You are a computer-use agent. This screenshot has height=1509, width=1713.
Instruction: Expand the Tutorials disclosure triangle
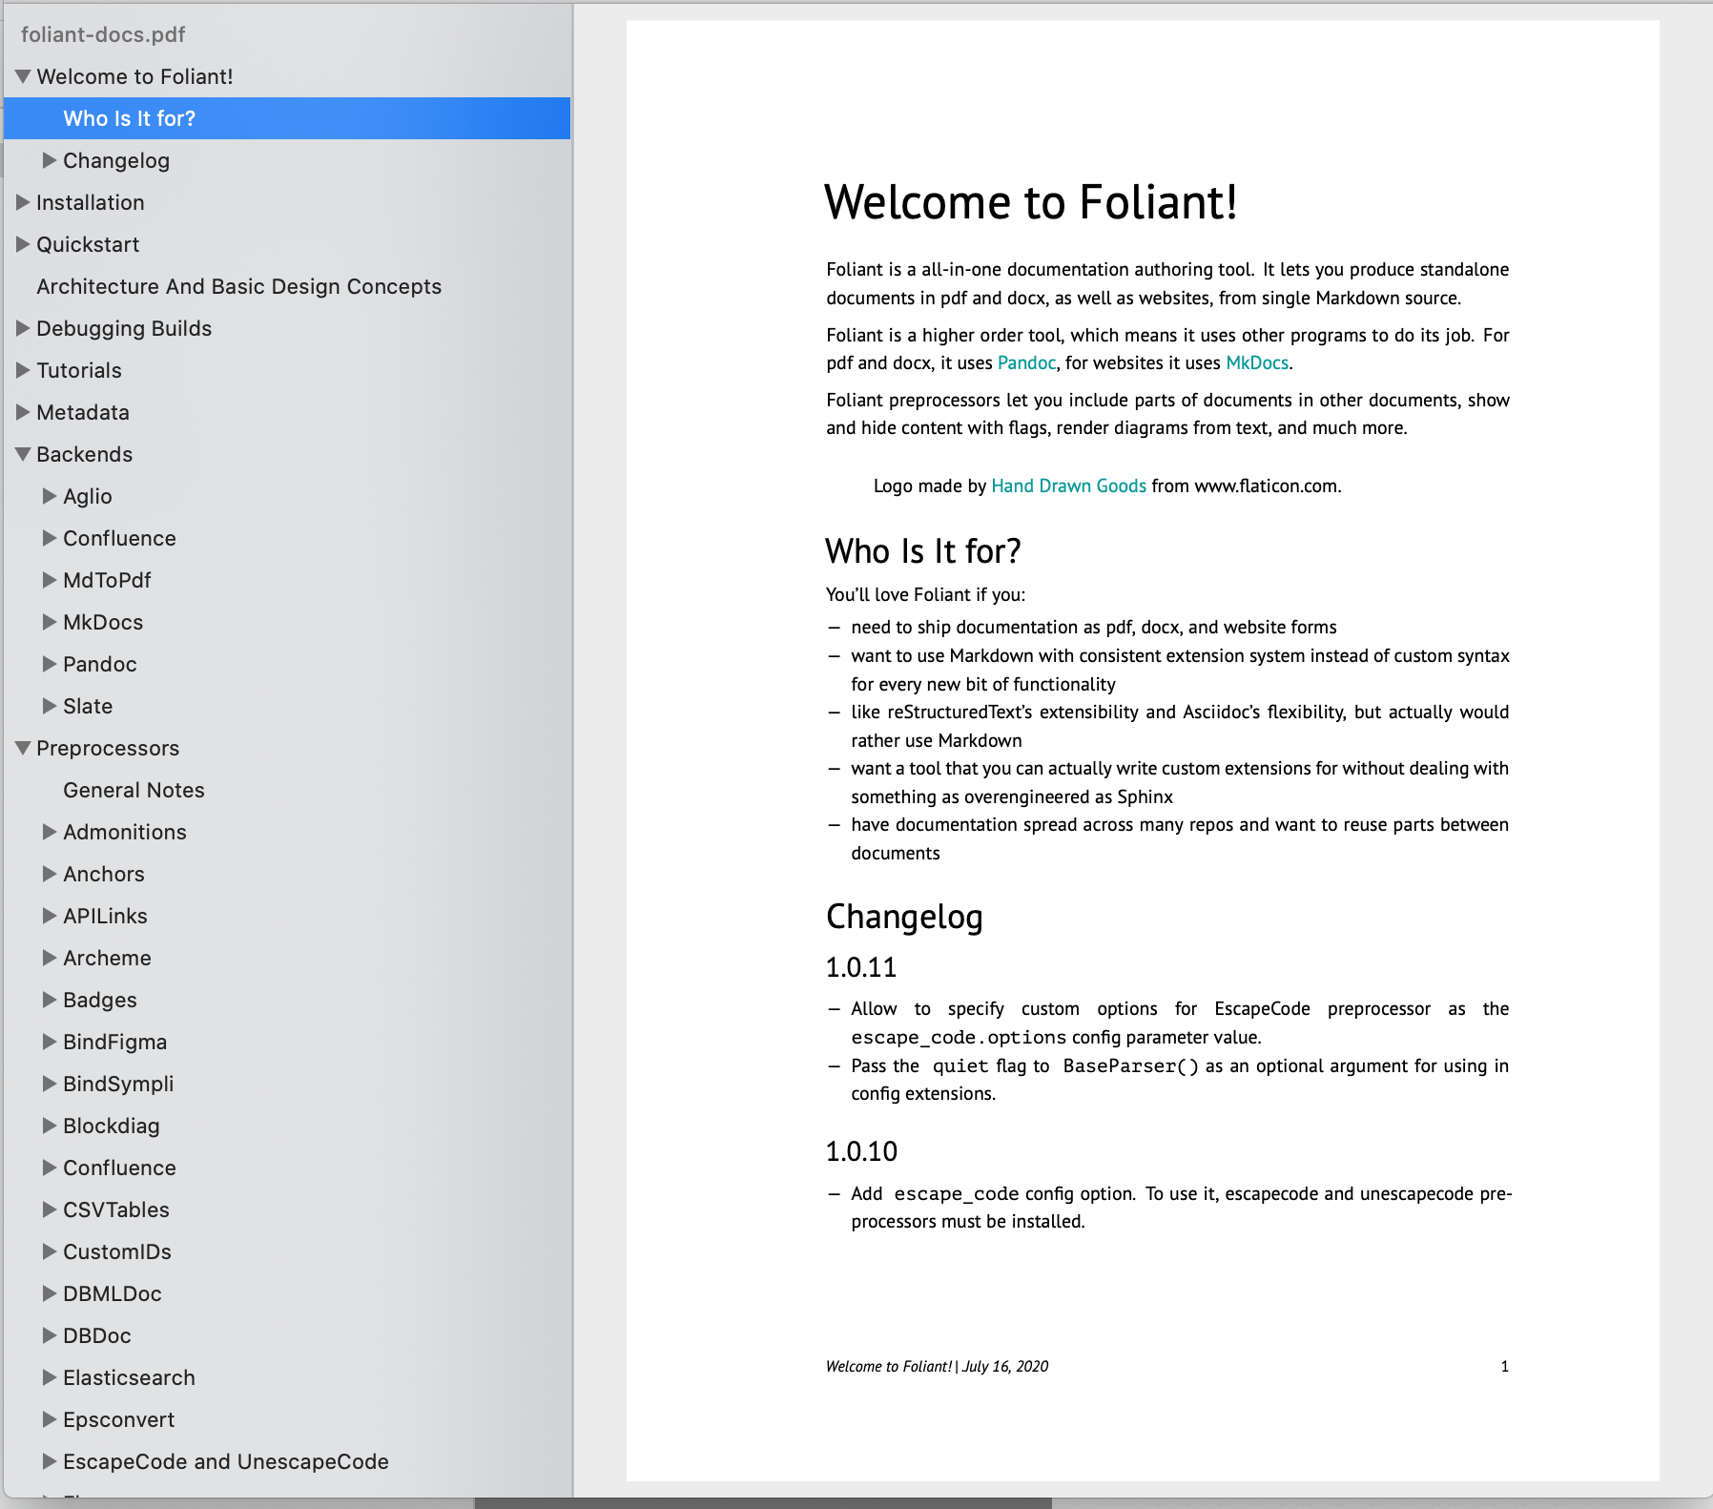(24, 370)
